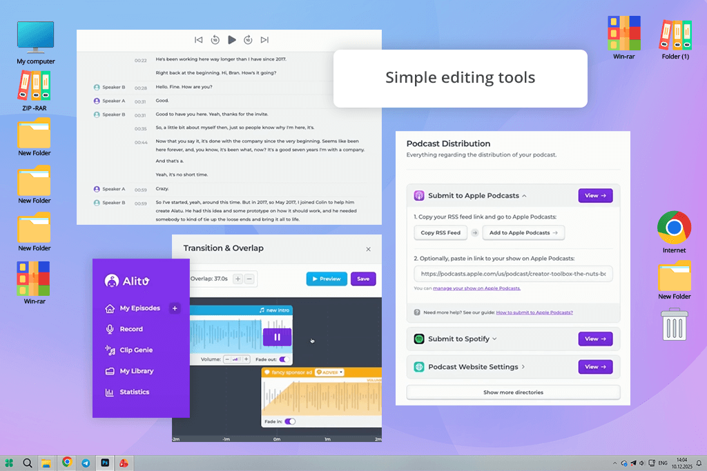Open Photoshop from taskbar
The height and width of the screenshot is (471, 707).
[105, 463]
